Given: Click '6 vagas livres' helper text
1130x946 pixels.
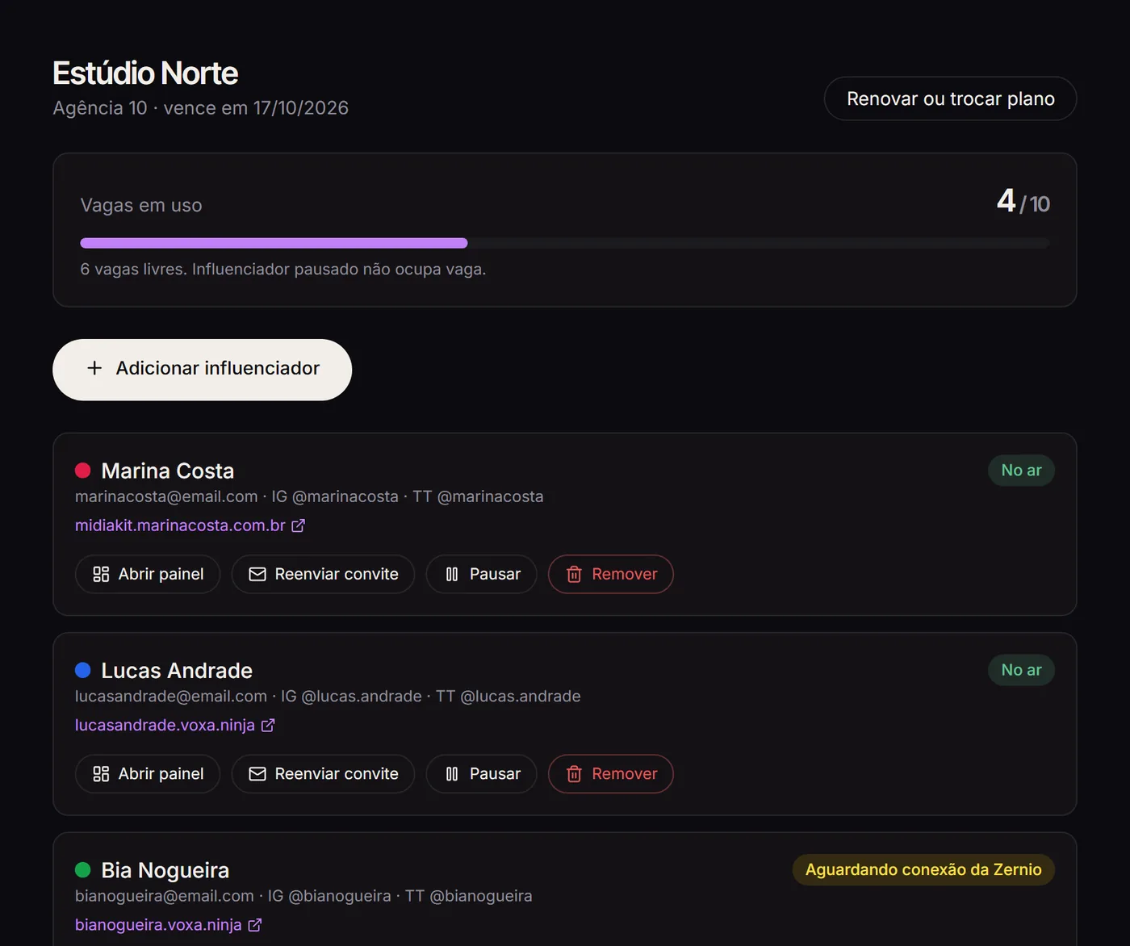Looking at the screenshot, I should click(283, 269).
